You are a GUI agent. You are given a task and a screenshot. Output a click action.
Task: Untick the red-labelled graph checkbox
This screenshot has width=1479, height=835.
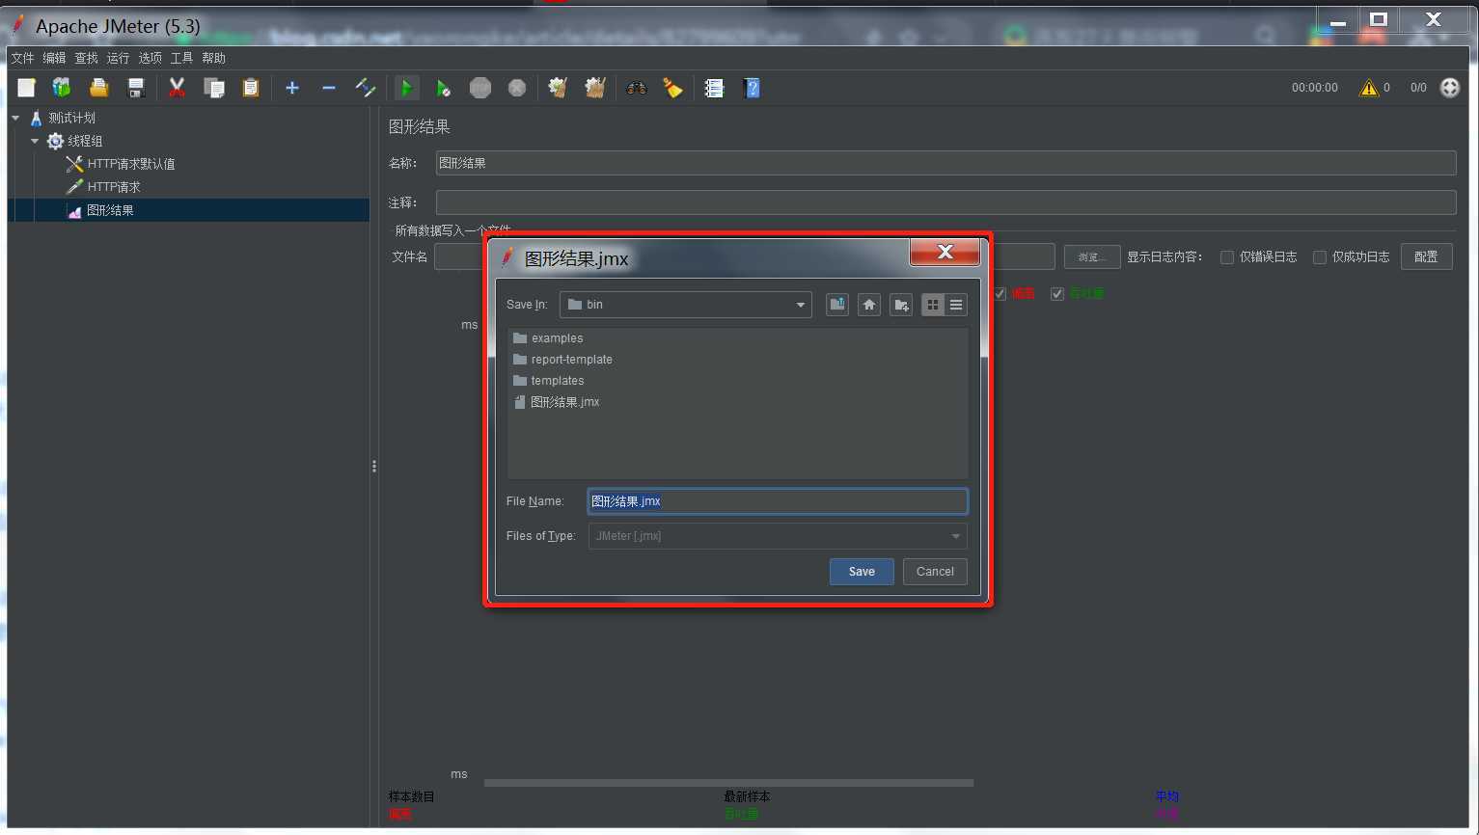pos(1000,294)
